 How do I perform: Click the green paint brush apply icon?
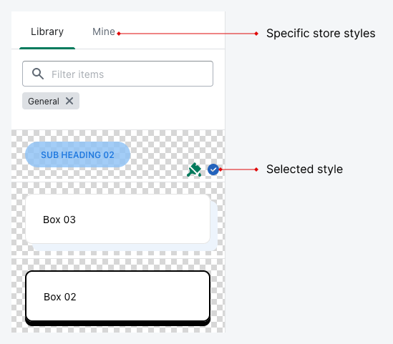(194, 170)
